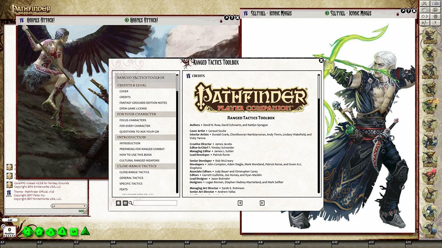Open the Story sidebar icon
The width and height of the screenshot is (442, 248).
click(430, 103)
